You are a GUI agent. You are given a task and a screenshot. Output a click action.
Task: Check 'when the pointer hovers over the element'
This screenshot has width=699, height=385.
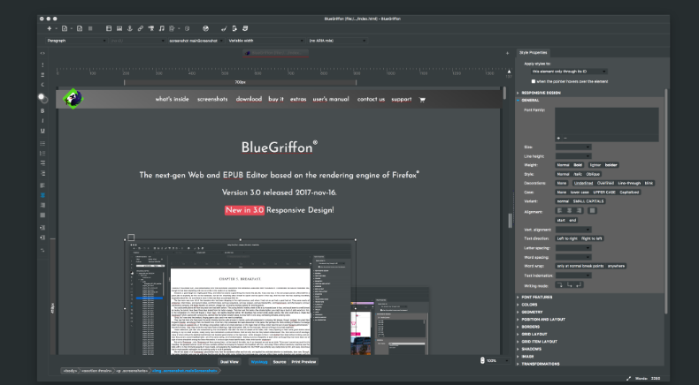[x=534, y=81]
